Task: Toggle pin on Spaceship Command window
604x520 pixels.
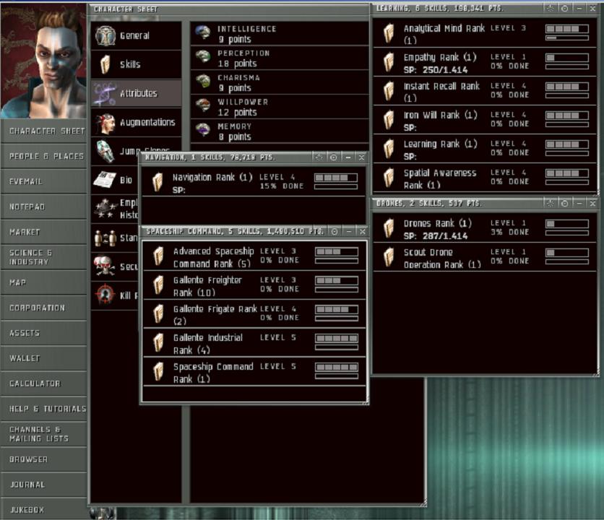Action: tap(335, 231)
